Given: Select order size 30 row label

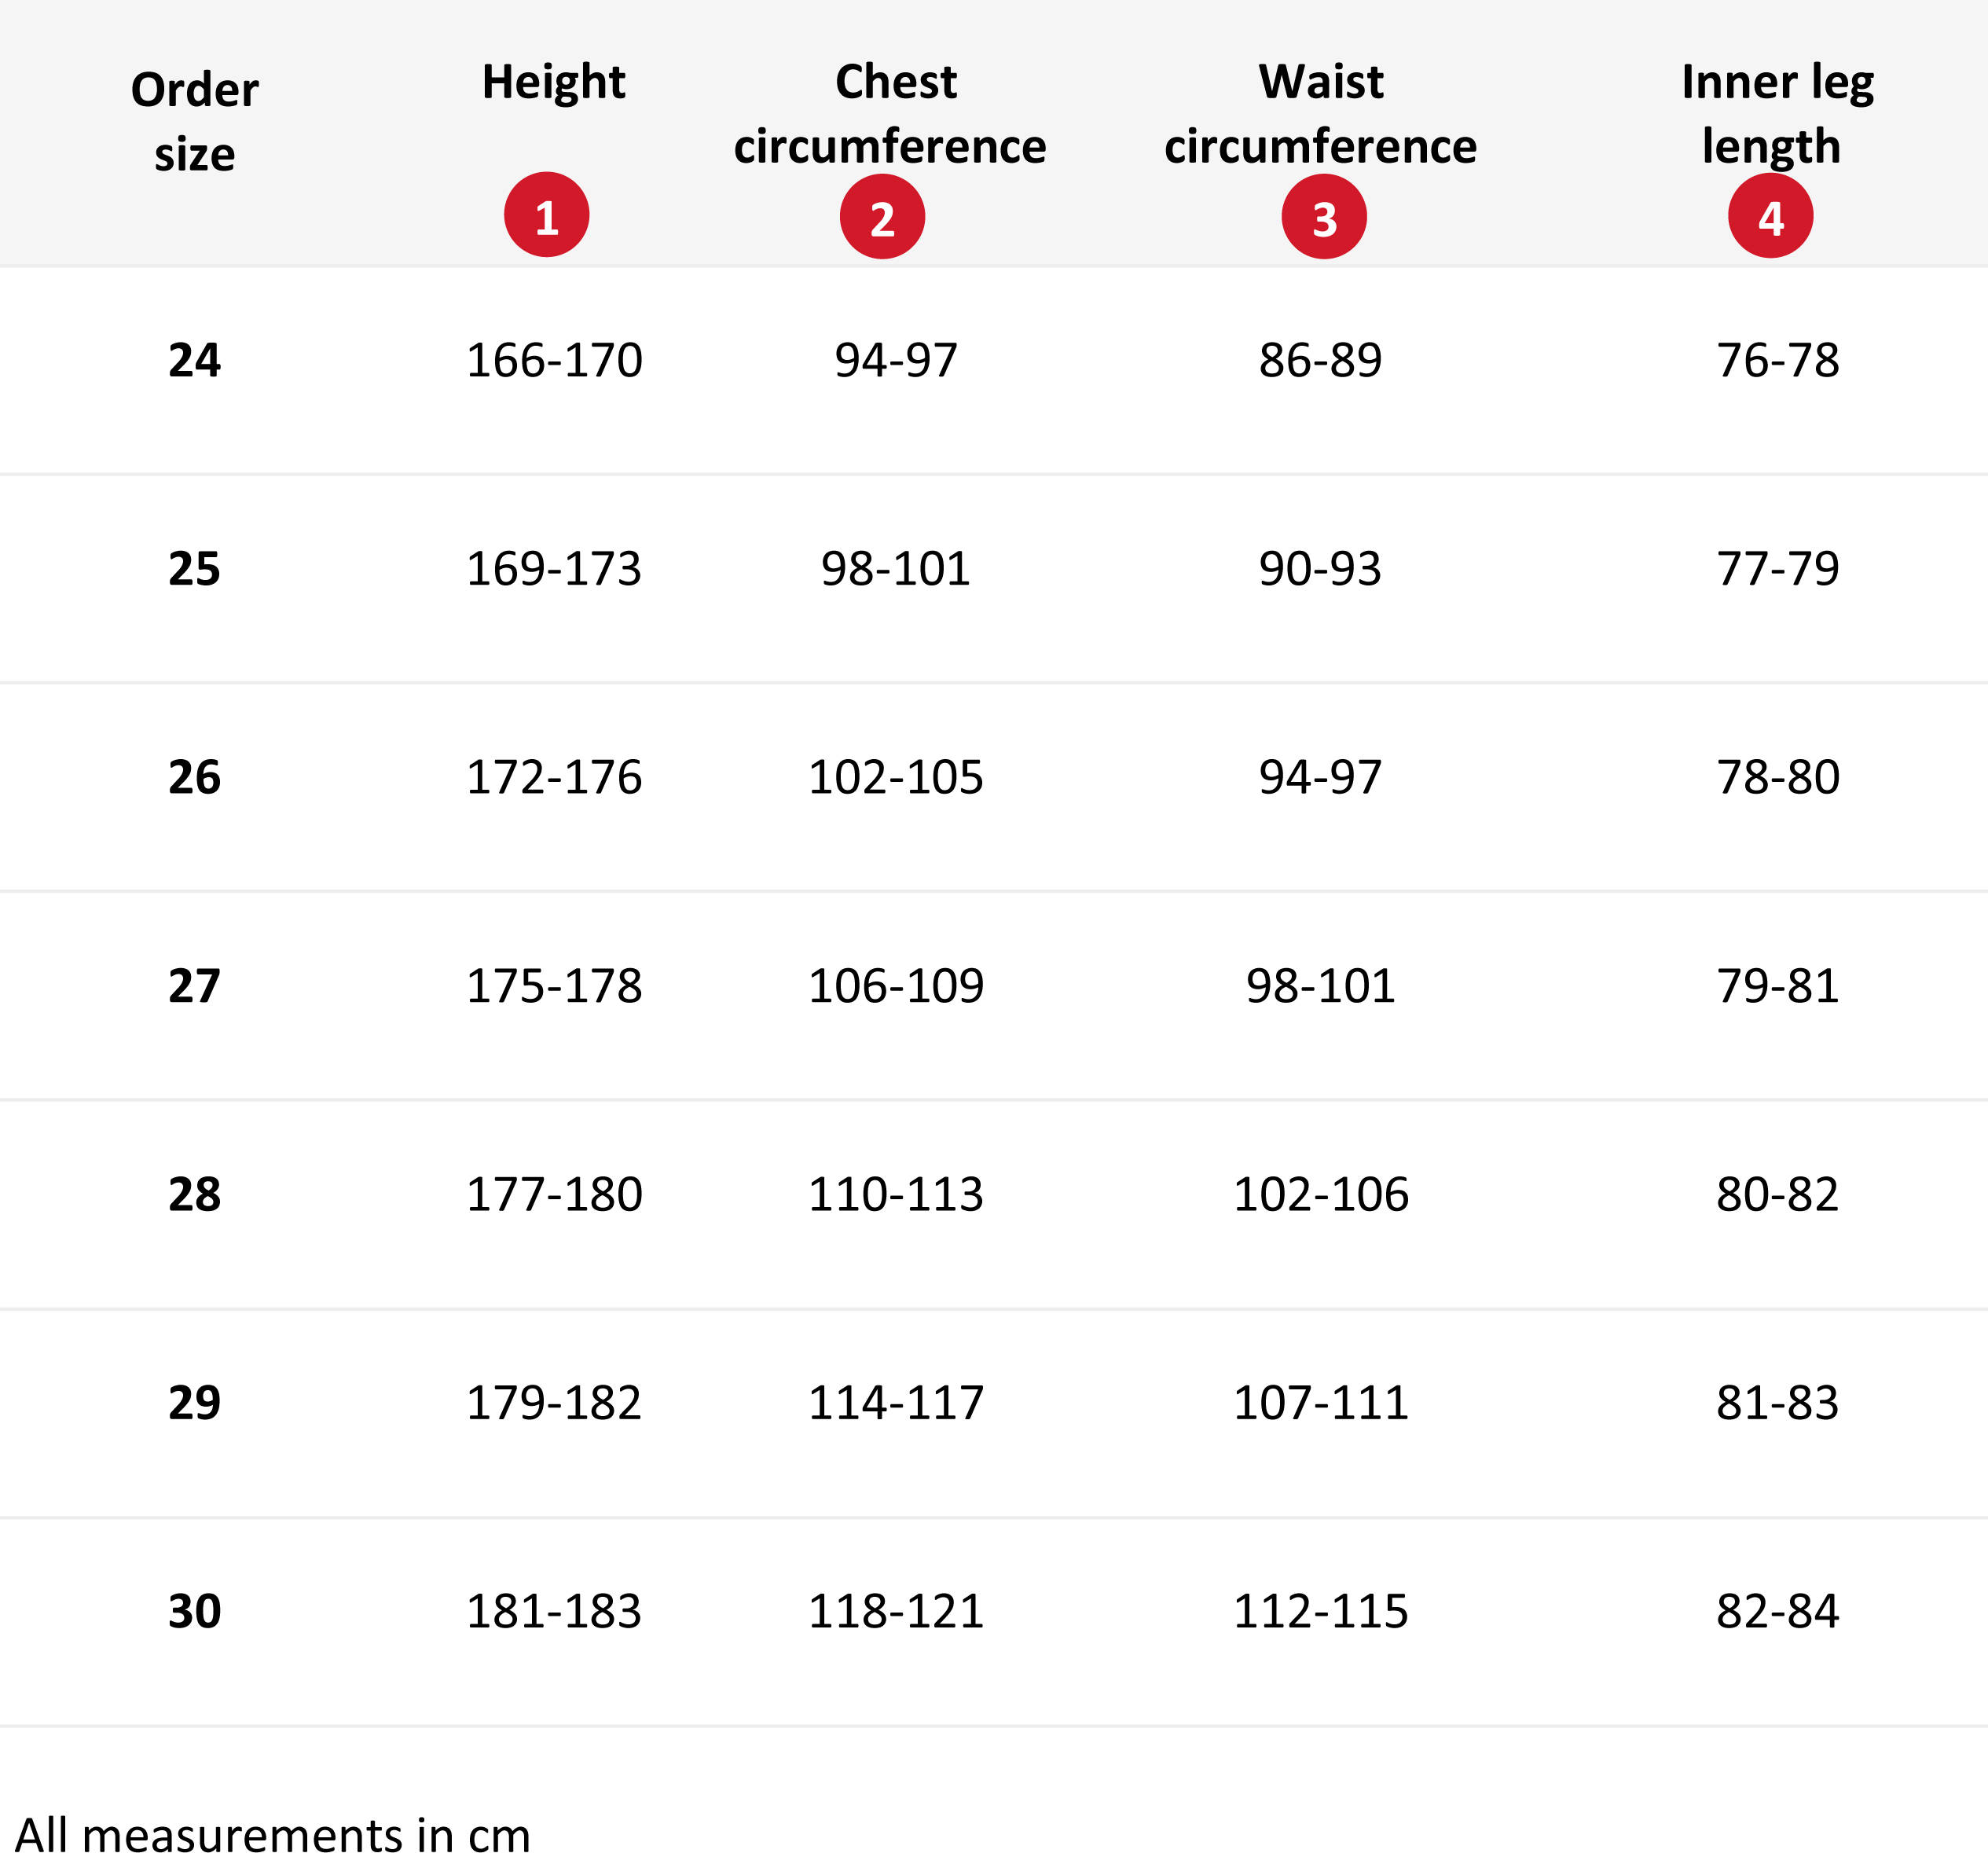Looking at the screenshot, I should click(x=194, y=1611).
